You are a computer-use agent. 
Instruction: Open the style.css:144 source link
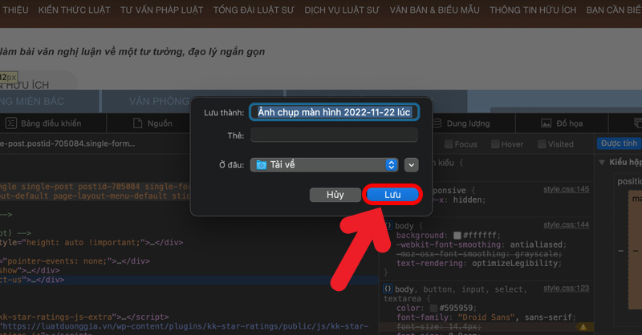(567, 225)
